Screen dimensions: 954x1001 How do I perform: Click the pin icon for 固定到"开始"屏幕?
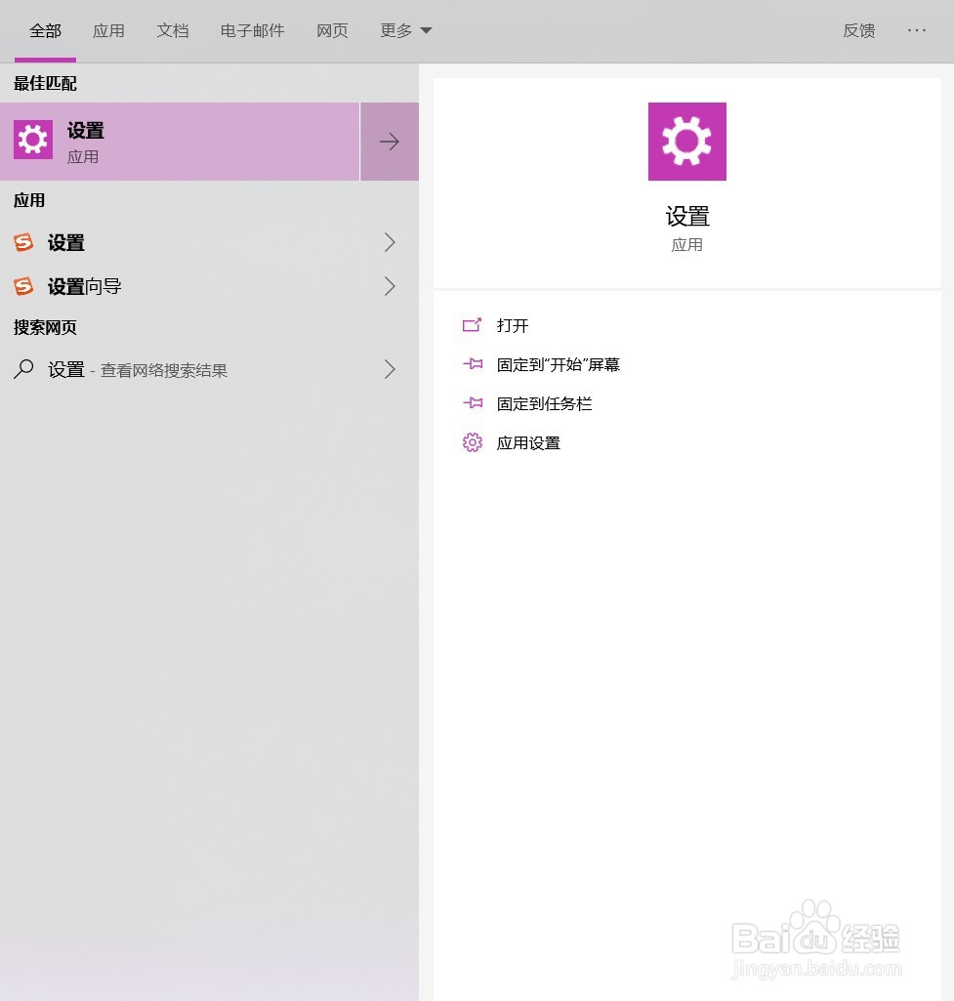click(473, 364)
